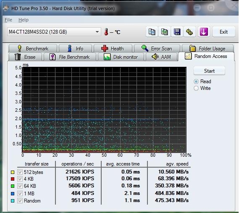Toggle the Random transfer size checkbox
The width and height of the screenshot is (239, 213).
[20, 201]
